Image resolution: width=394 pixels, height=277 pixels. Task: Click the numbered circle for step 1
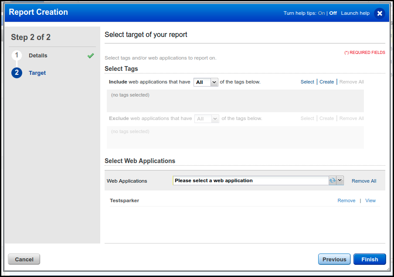(17, 55)
